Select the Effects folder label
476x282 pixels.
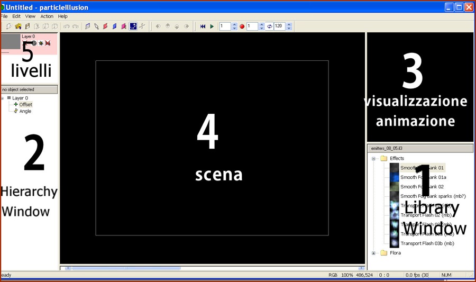[397, 158]
